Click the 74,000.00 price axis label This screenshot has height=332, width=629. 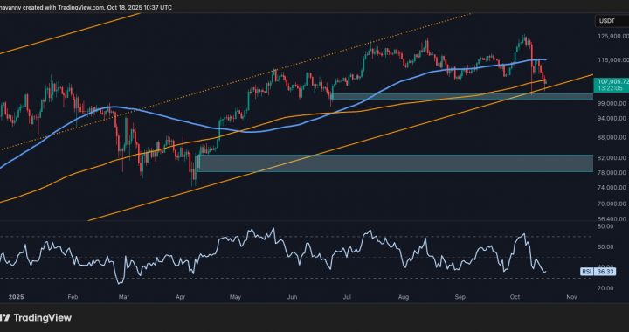[612, 188]
